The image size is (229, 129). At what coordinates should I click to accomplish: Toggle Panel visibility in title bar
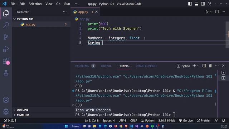pos(196,4)
